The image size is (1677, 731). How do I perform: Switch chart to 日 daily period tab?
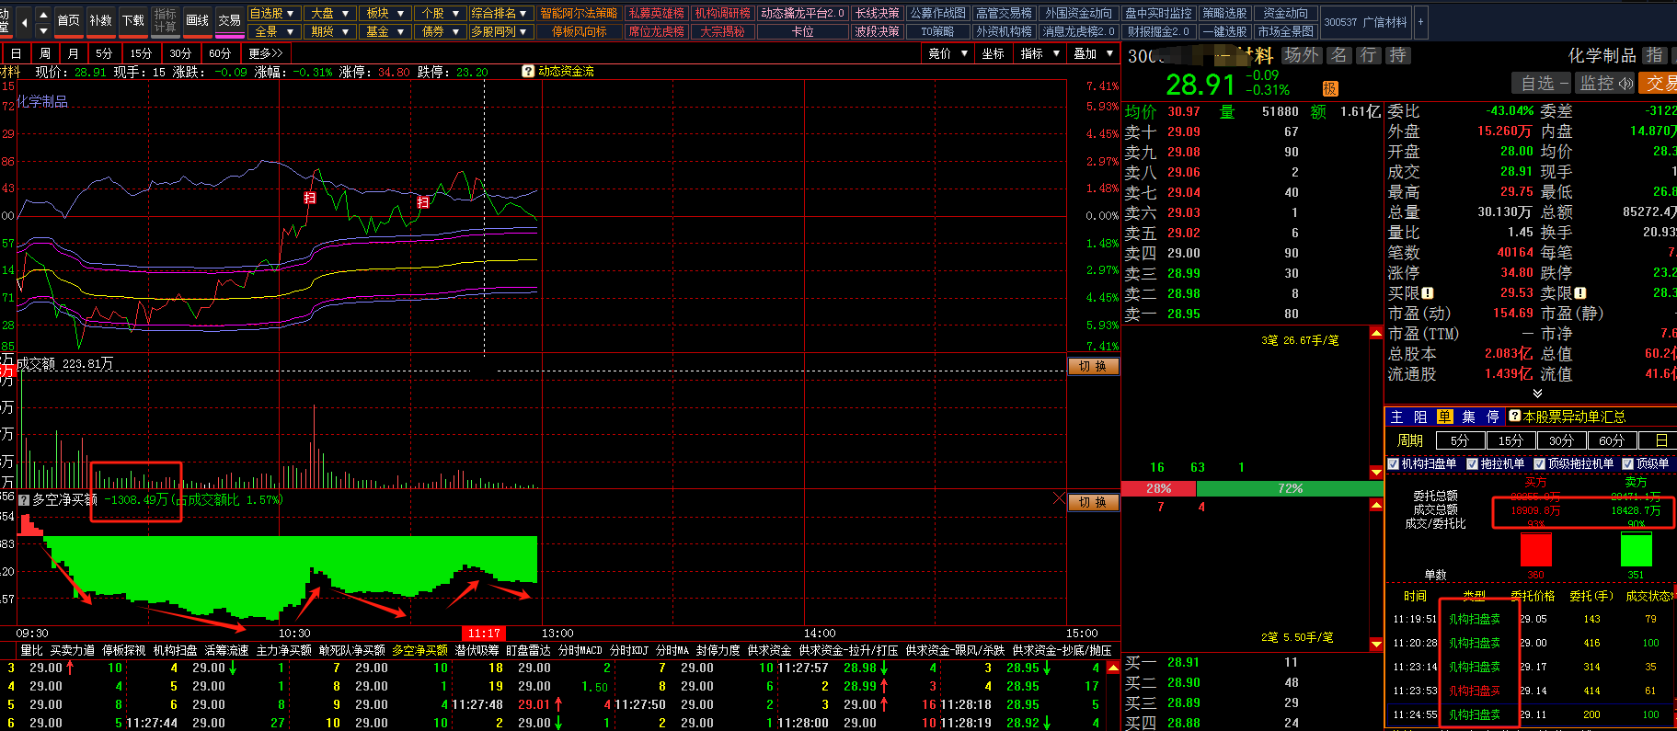tap(16, 53)
